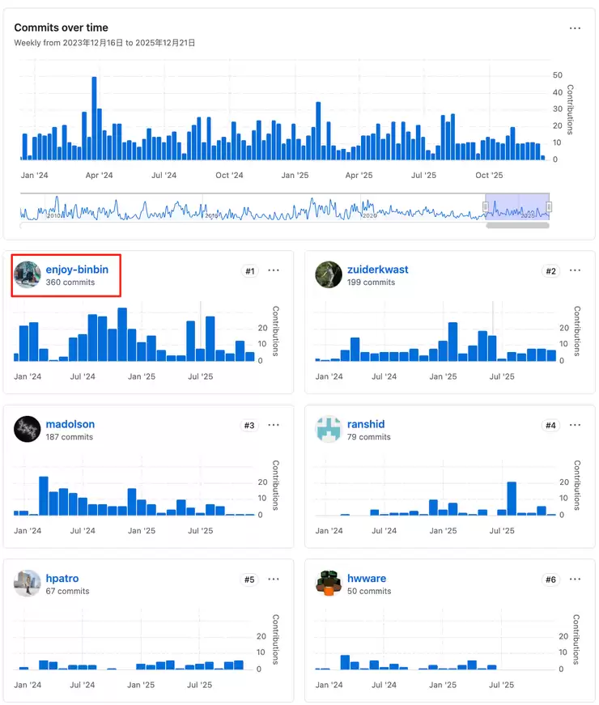Click madolson's profile avatar
This screenshot has width=599, height=705.
[x=28, y=429]
